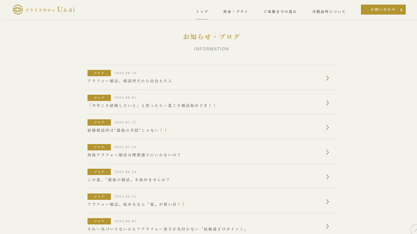Click chevron beside 2025.07.23 post

[x=327, y=152]
